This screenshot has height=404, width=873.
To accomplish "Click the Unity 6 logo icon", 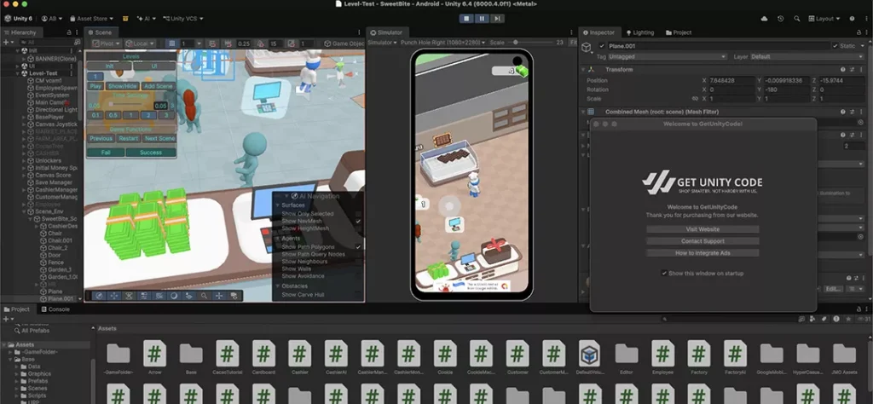I will point(7,19).
